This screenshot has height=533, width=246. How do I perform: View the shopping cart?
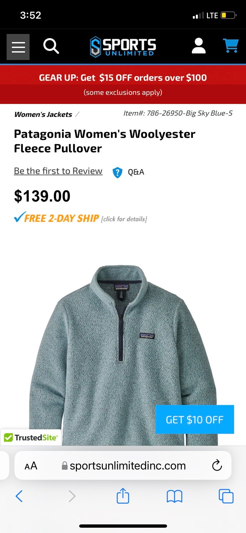(x=230, y=46)
